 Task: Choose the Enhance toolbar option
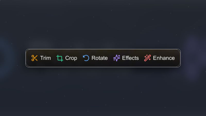[x=159, y=58]
